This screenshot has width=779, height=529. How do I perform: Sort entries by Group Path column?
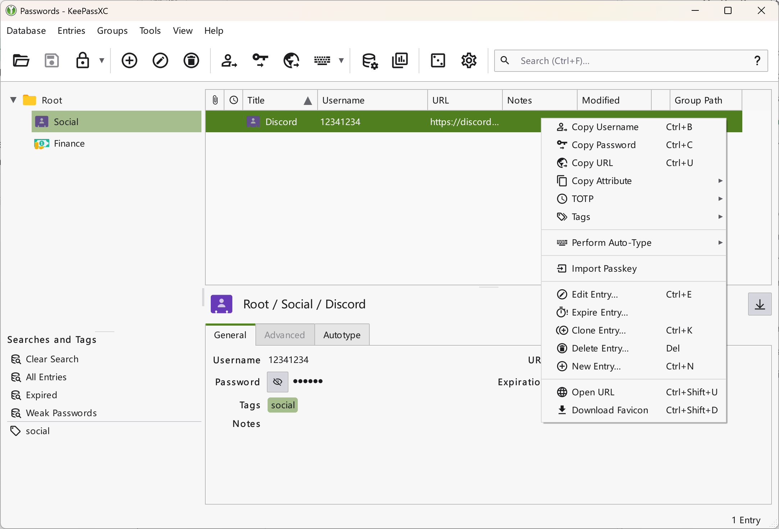point(706,100)
